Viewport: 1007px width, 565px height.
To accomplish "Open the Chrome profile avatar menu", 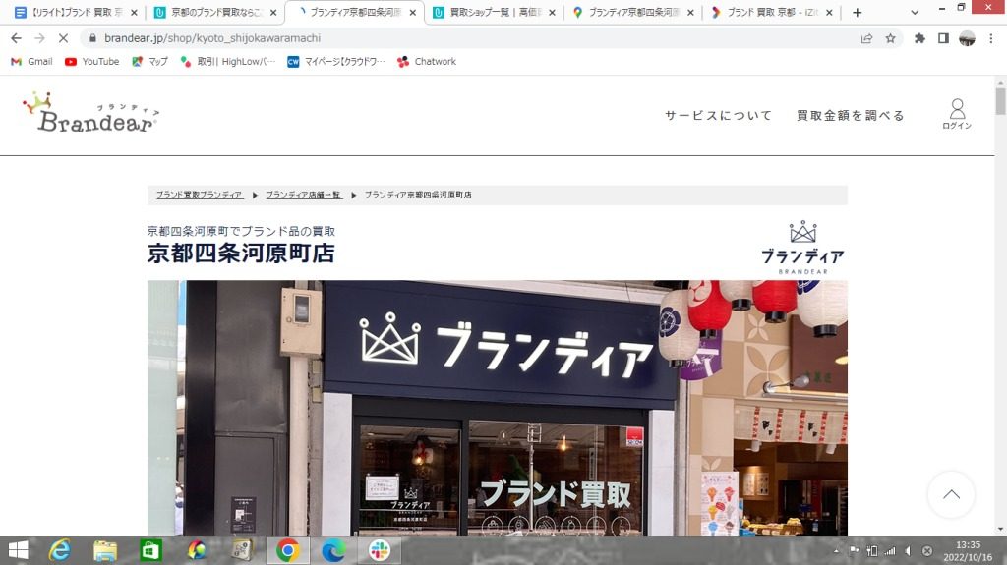I will point(967,38).
